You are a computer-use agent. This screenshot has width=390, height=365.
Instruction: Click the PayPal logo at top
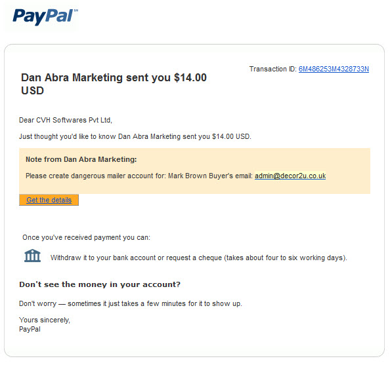point(45,17)
